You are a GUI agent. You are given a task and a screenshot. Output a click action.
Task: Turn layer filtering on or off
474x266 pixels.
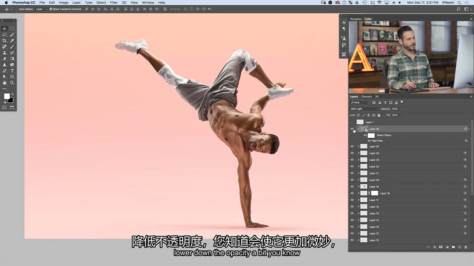coord(402,102)
